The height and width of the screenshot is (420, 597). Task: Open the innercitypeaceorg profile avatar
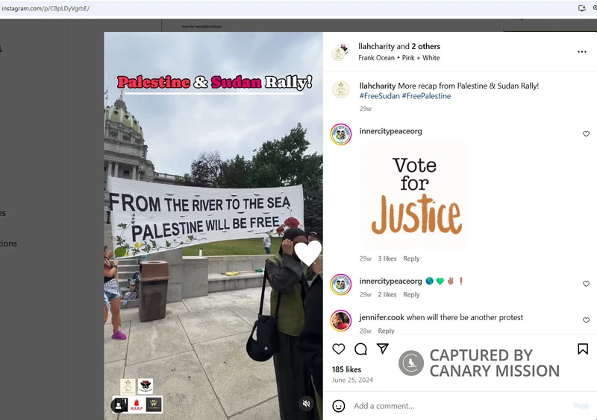point(341,134)
